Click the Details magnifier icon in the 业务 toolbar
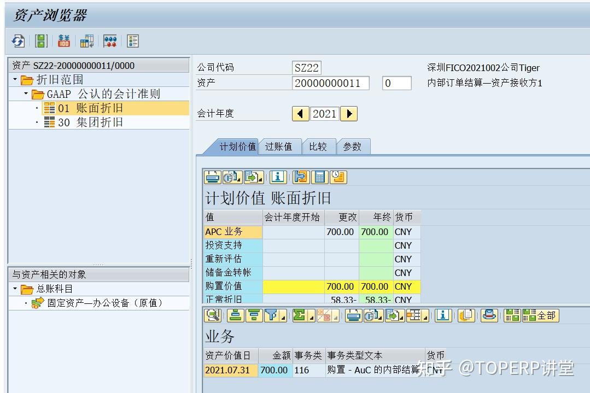 tap(212, 316)
